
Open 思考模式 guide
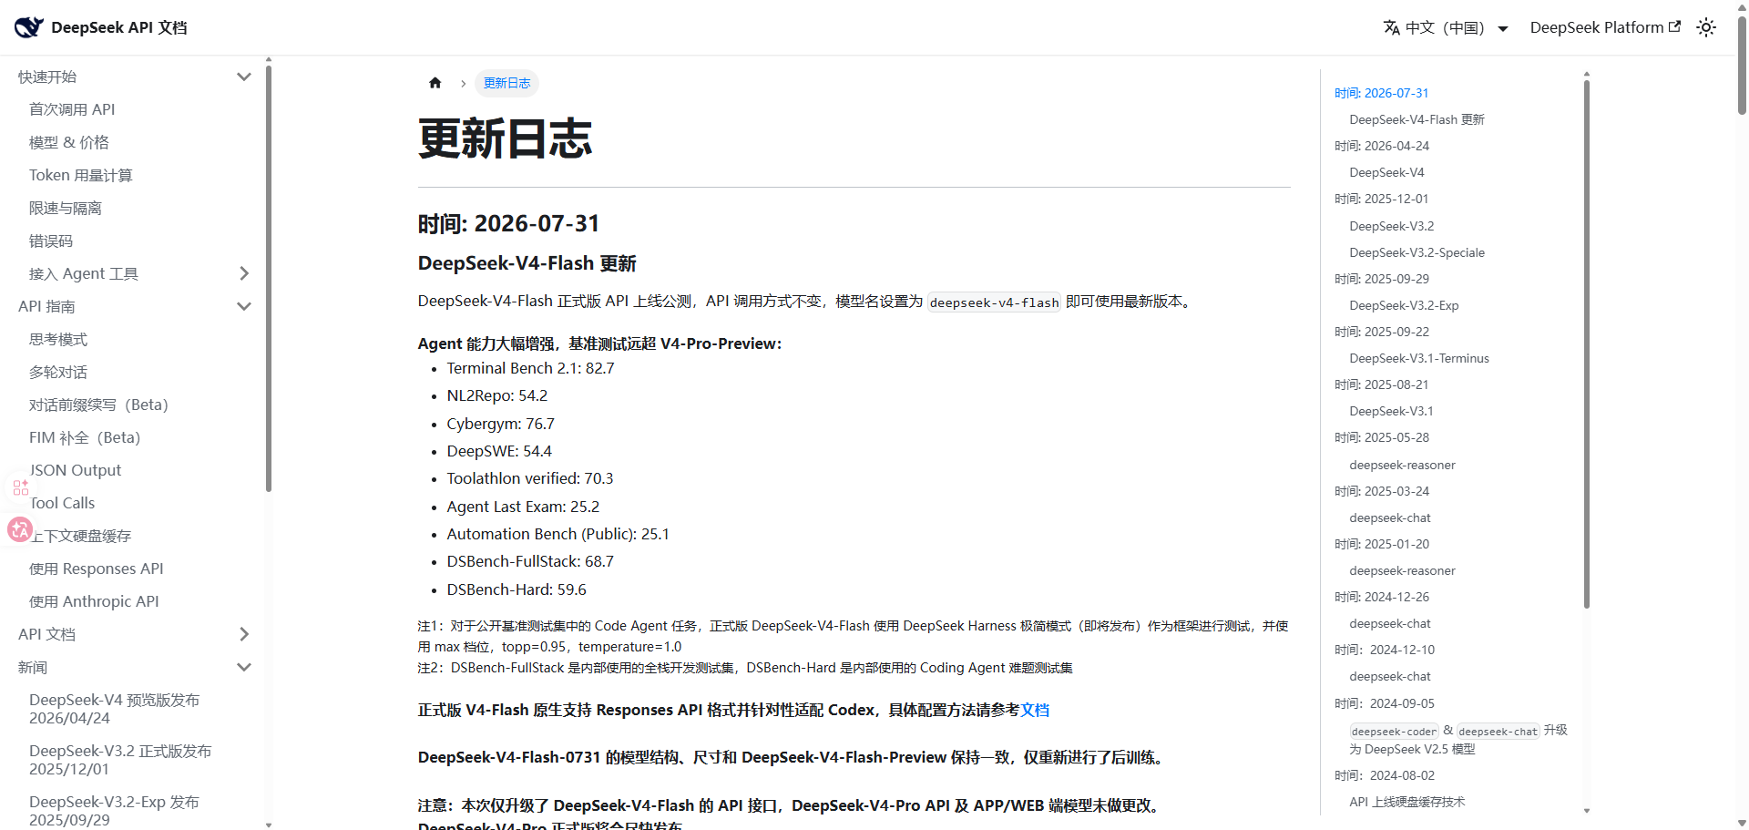pyautogui.click(x=58, y=339)
